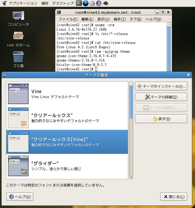Click "シンプル、滑らかで美しい感じ" description text
Viewport: 195px width, 208px height.
[x=56, y=169]
